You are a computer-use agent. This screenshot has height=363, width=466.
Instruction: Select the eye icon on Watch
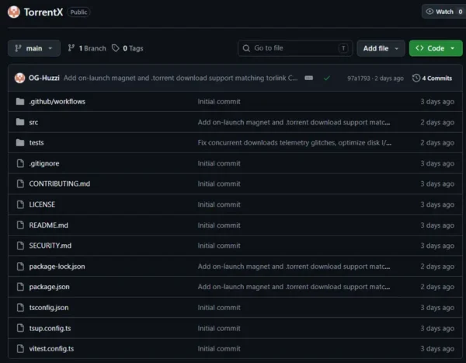click(429, 12)
